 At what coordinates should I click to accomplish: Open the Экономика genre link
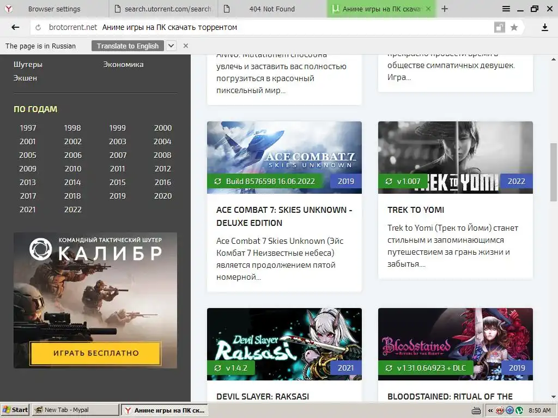point(123,64)
